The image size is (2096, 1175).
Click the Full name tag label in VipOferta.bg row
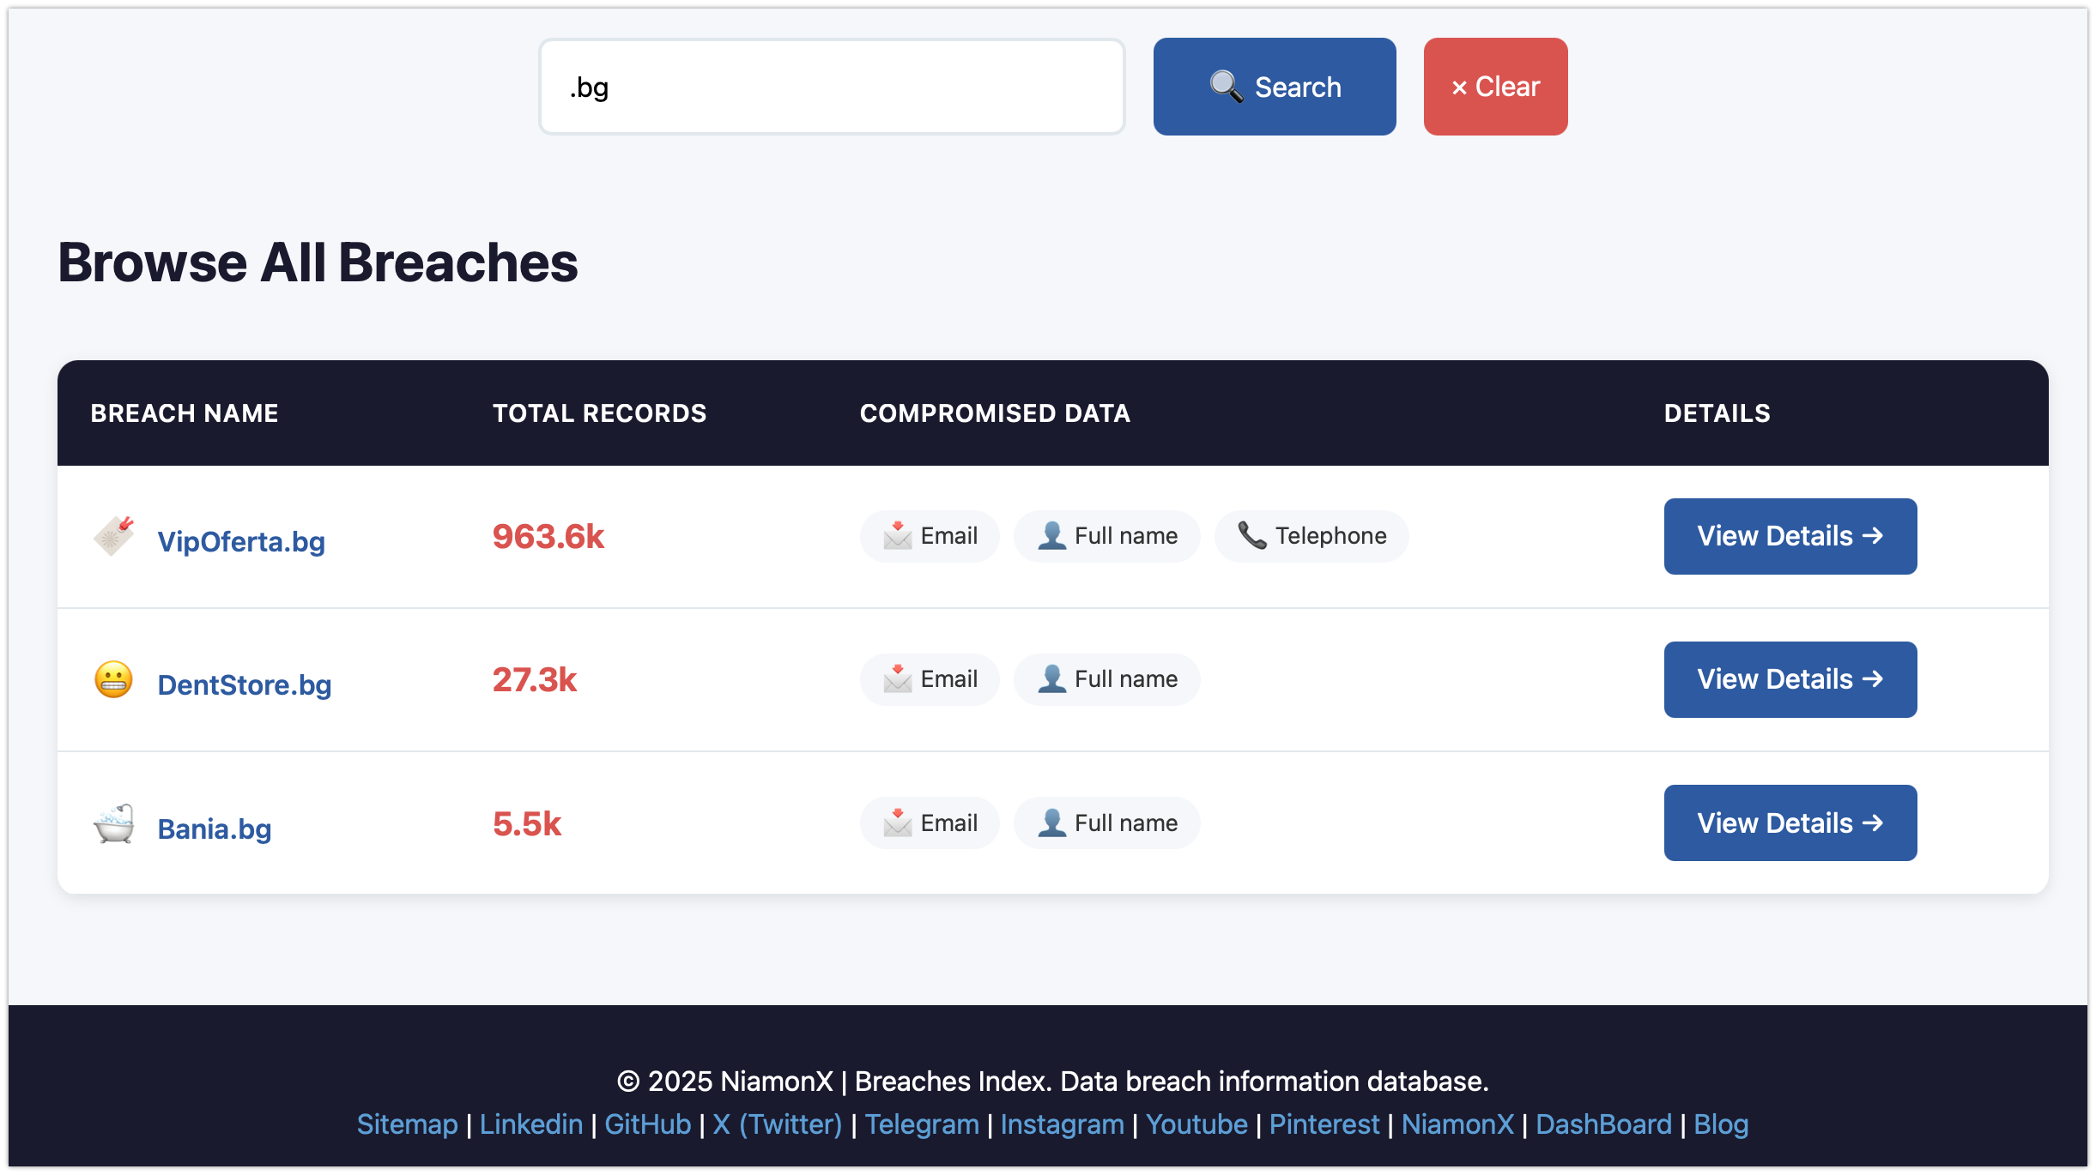(1126, 536)
